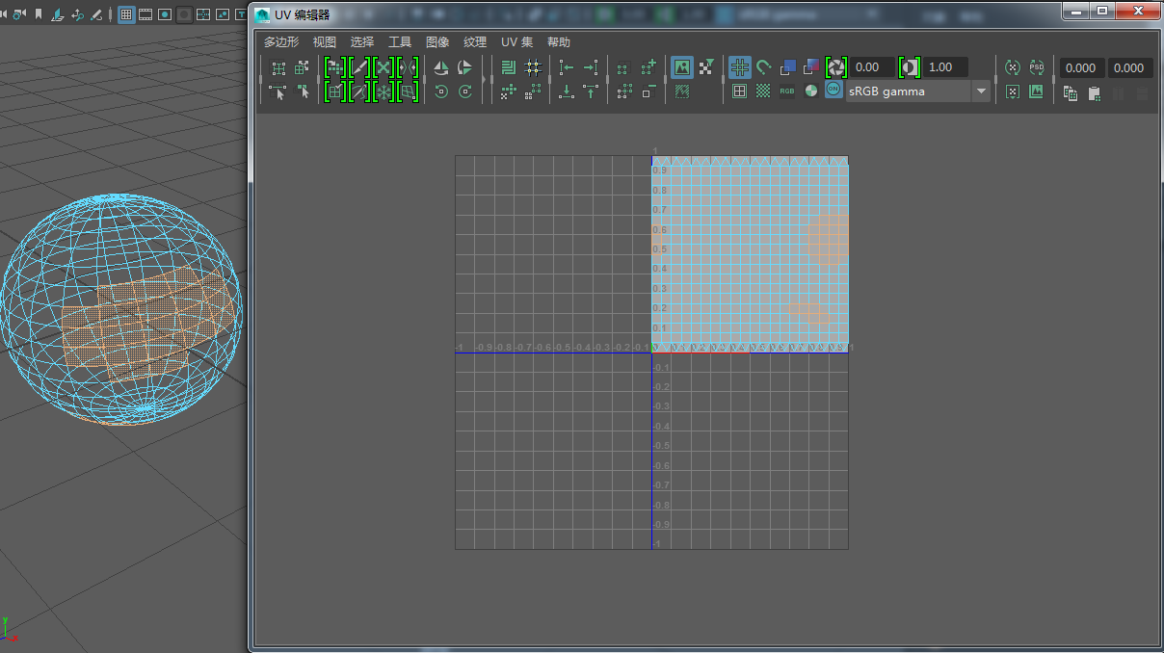Screen dimensions: 1164x653
Task: Toggle the texture image display
Action: pos(682,67)
